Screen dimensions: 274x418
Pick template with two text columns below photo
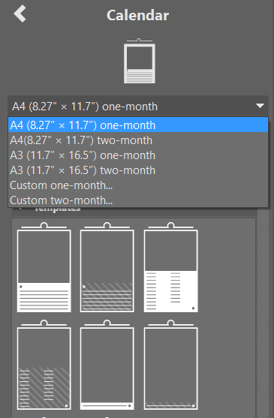coord(171,267)
